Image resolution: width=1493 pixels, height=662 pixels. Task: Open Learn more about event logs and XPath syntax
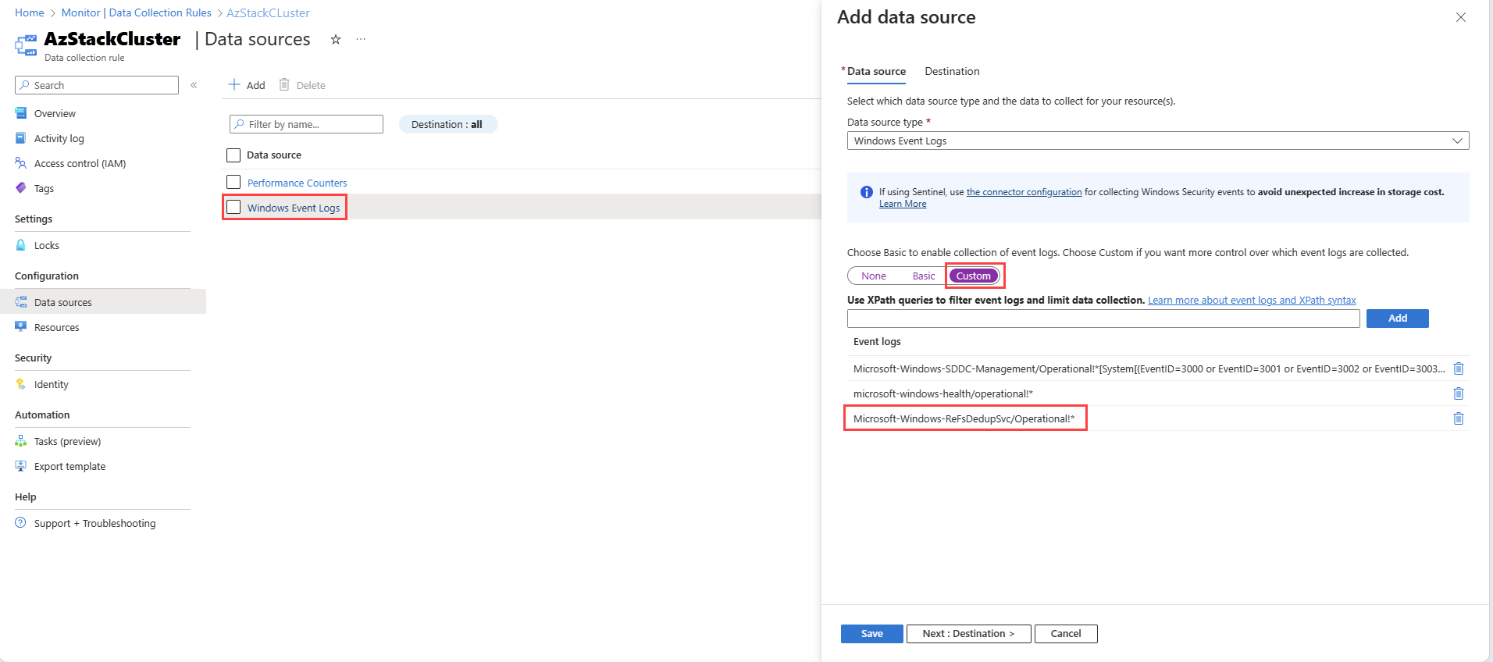pyautogui.click(x=1252, y=300)
